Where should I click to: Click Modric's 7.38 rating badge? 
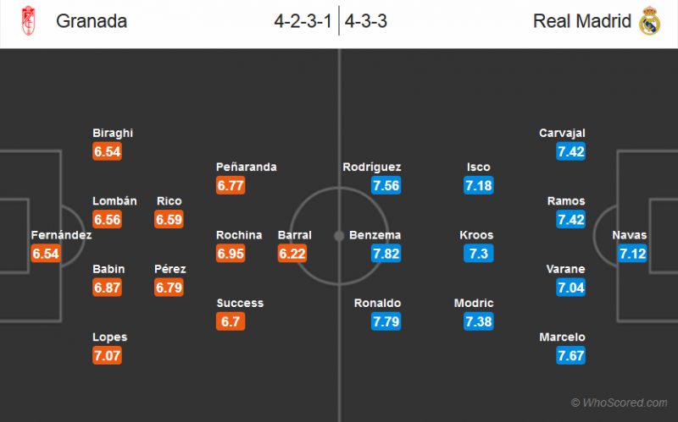(x=478, y=321)
